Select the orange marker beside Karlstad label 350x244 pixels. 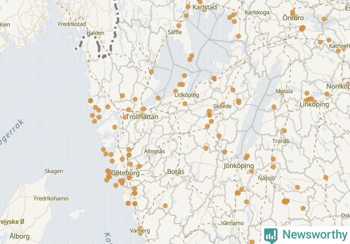(188, 7)
